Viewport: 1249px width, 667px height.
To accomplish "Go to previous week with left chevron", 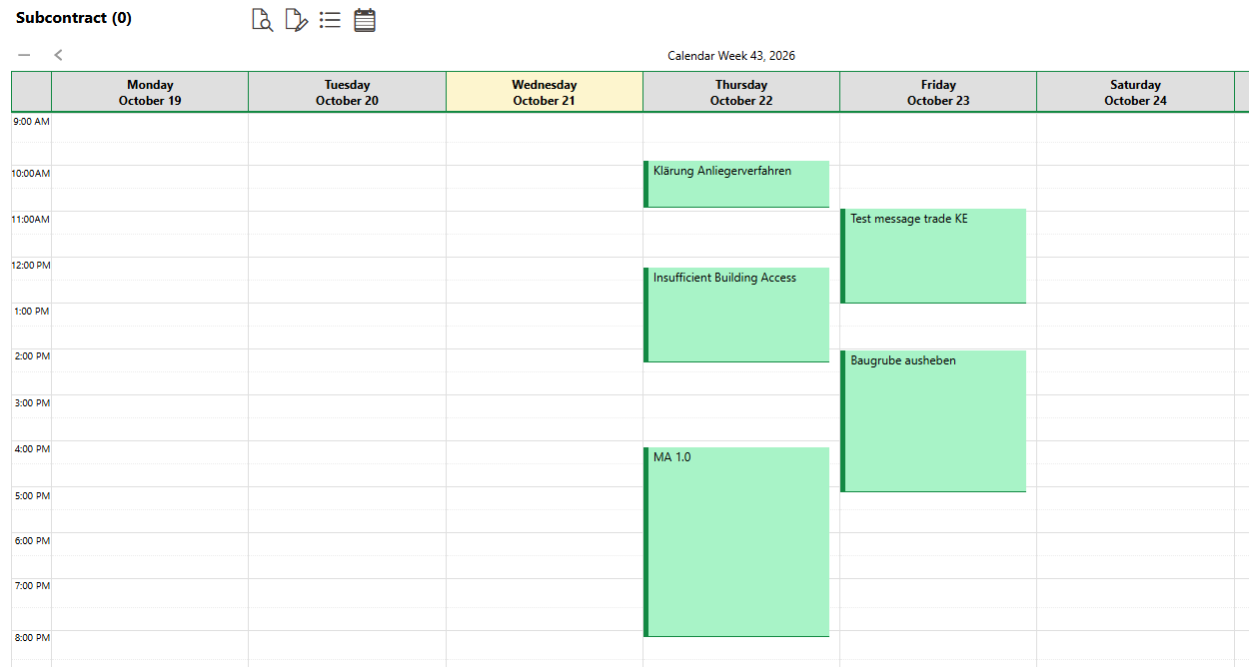I will (x=58, y=55).
